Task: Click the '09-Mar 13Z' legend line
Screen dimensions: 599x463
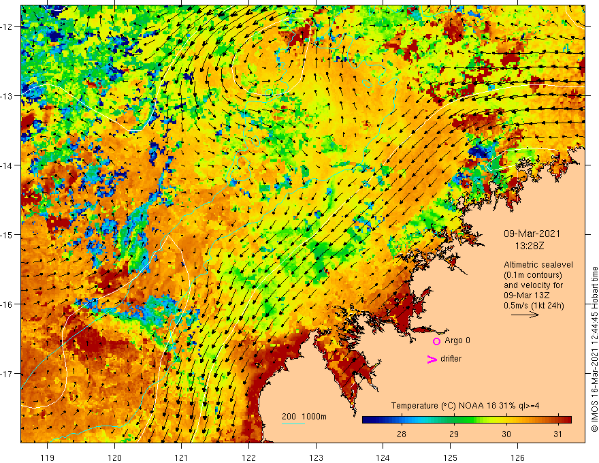Action: tap(526, 296)
